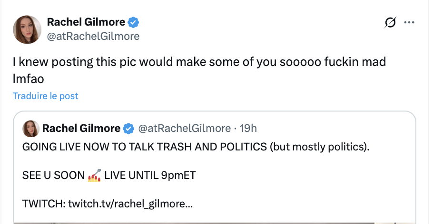Viewport: 433px width, 224px height.
Task: Click Rachel Gilmore's large profile avatar
Action: click(x=26, y=28)
